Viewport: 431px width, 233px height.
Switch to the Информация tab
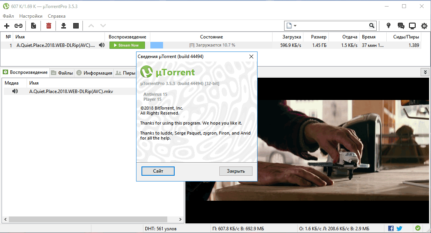[94, 73]
